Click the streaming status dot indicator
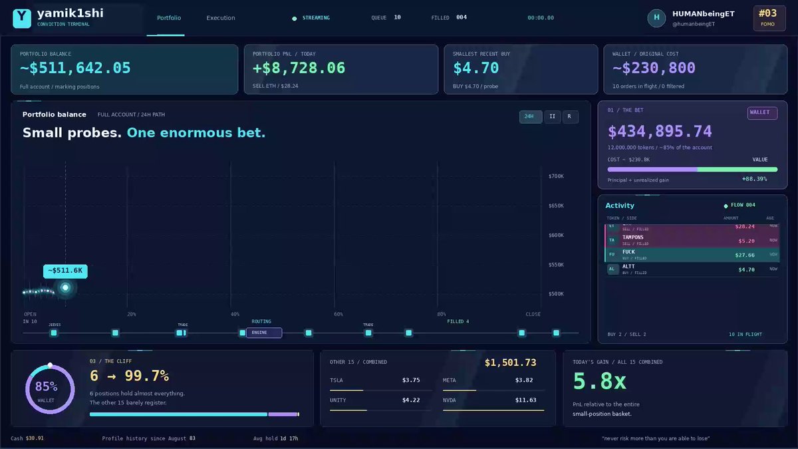Viewport: 798px width, 449px height. coord(295,19)
